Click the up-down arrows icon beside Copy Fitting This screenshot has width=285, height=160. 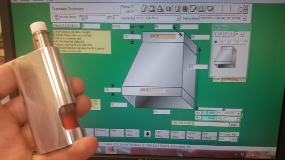pos(147,134)
